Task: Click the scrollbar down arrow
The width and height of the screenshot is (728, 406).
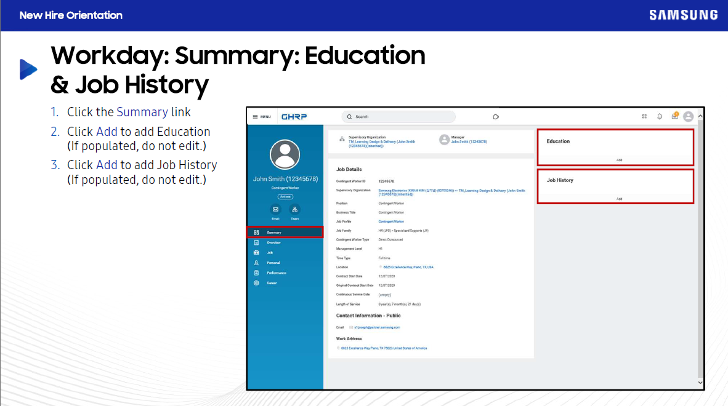Action: point(700,383)
